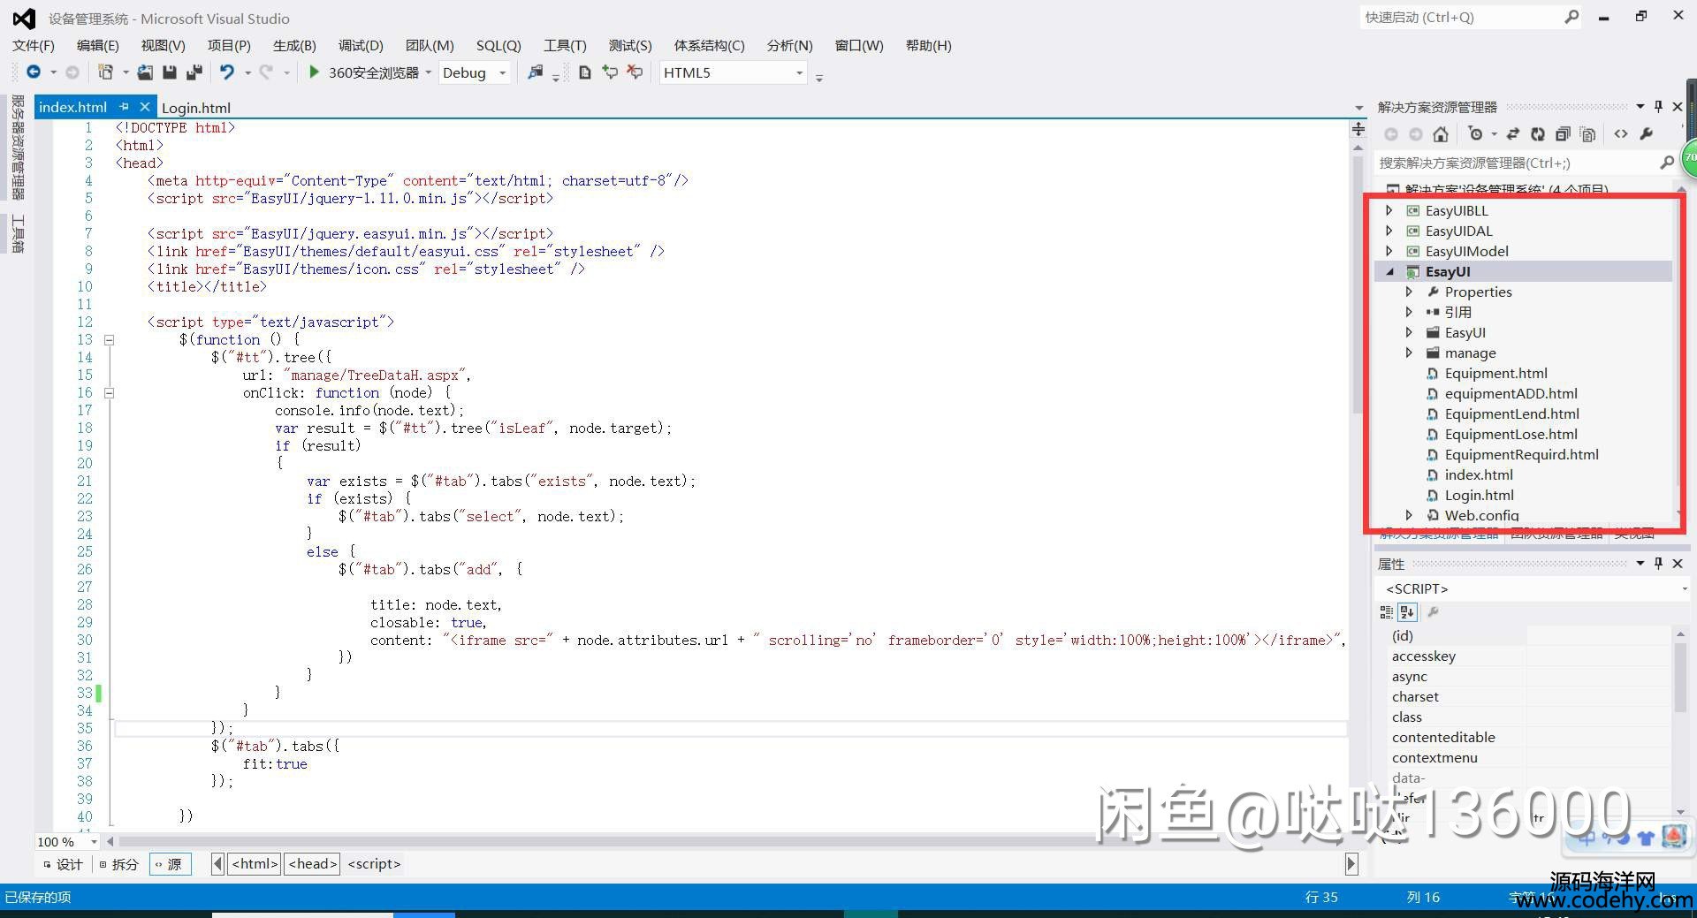Image resolution: width=1697 pixels, height=918 pixels.
Task: Click the document icon next to comment buttons
Action: [x=584, y=72]
